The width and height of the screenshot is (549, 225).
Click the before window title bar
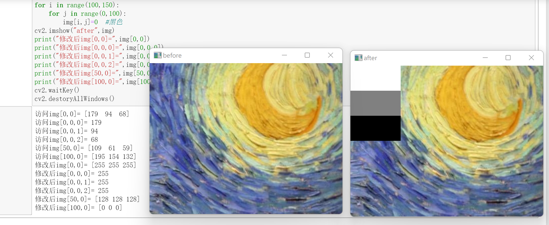click(226, 55)
